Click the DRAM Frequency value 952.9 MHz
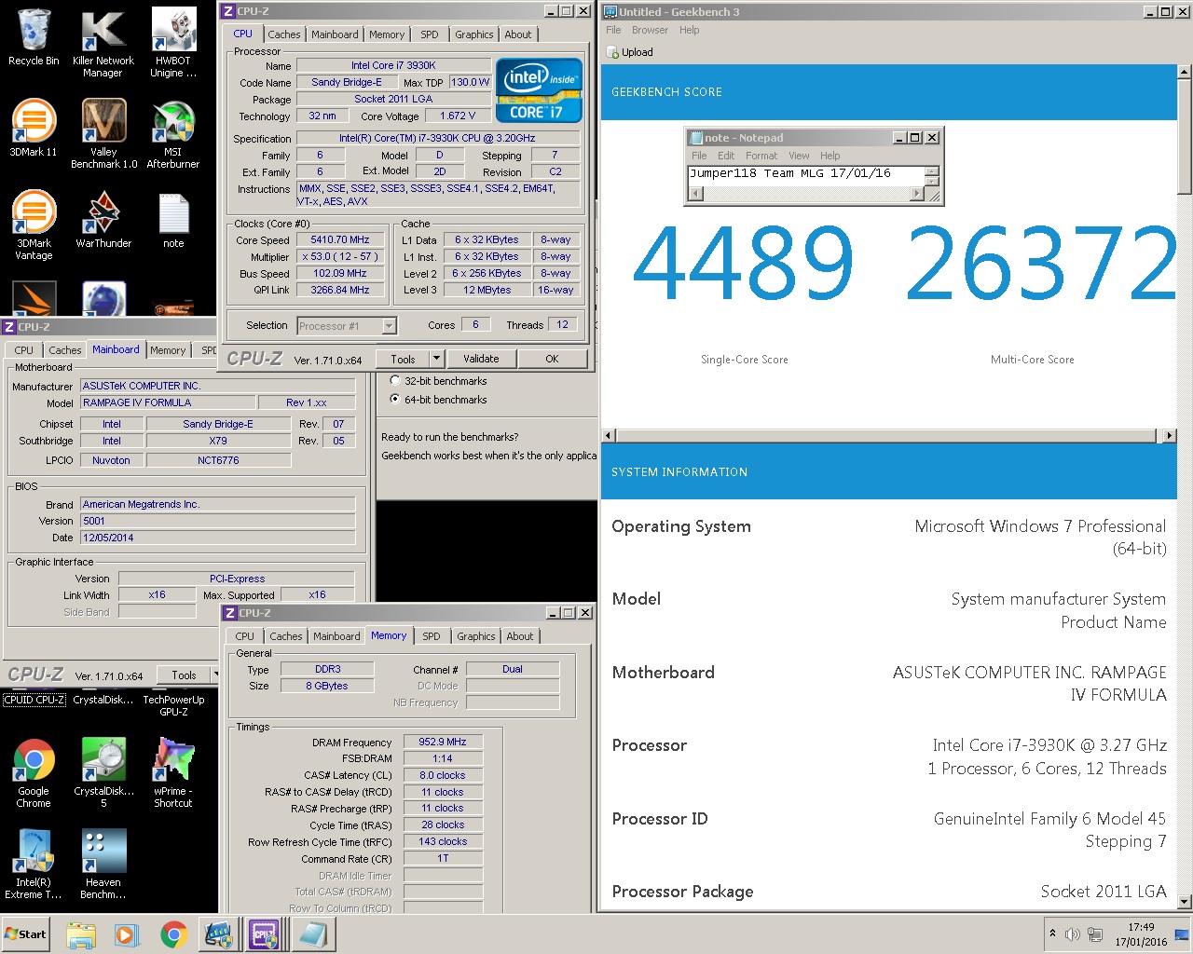 (x=443, y=742)
